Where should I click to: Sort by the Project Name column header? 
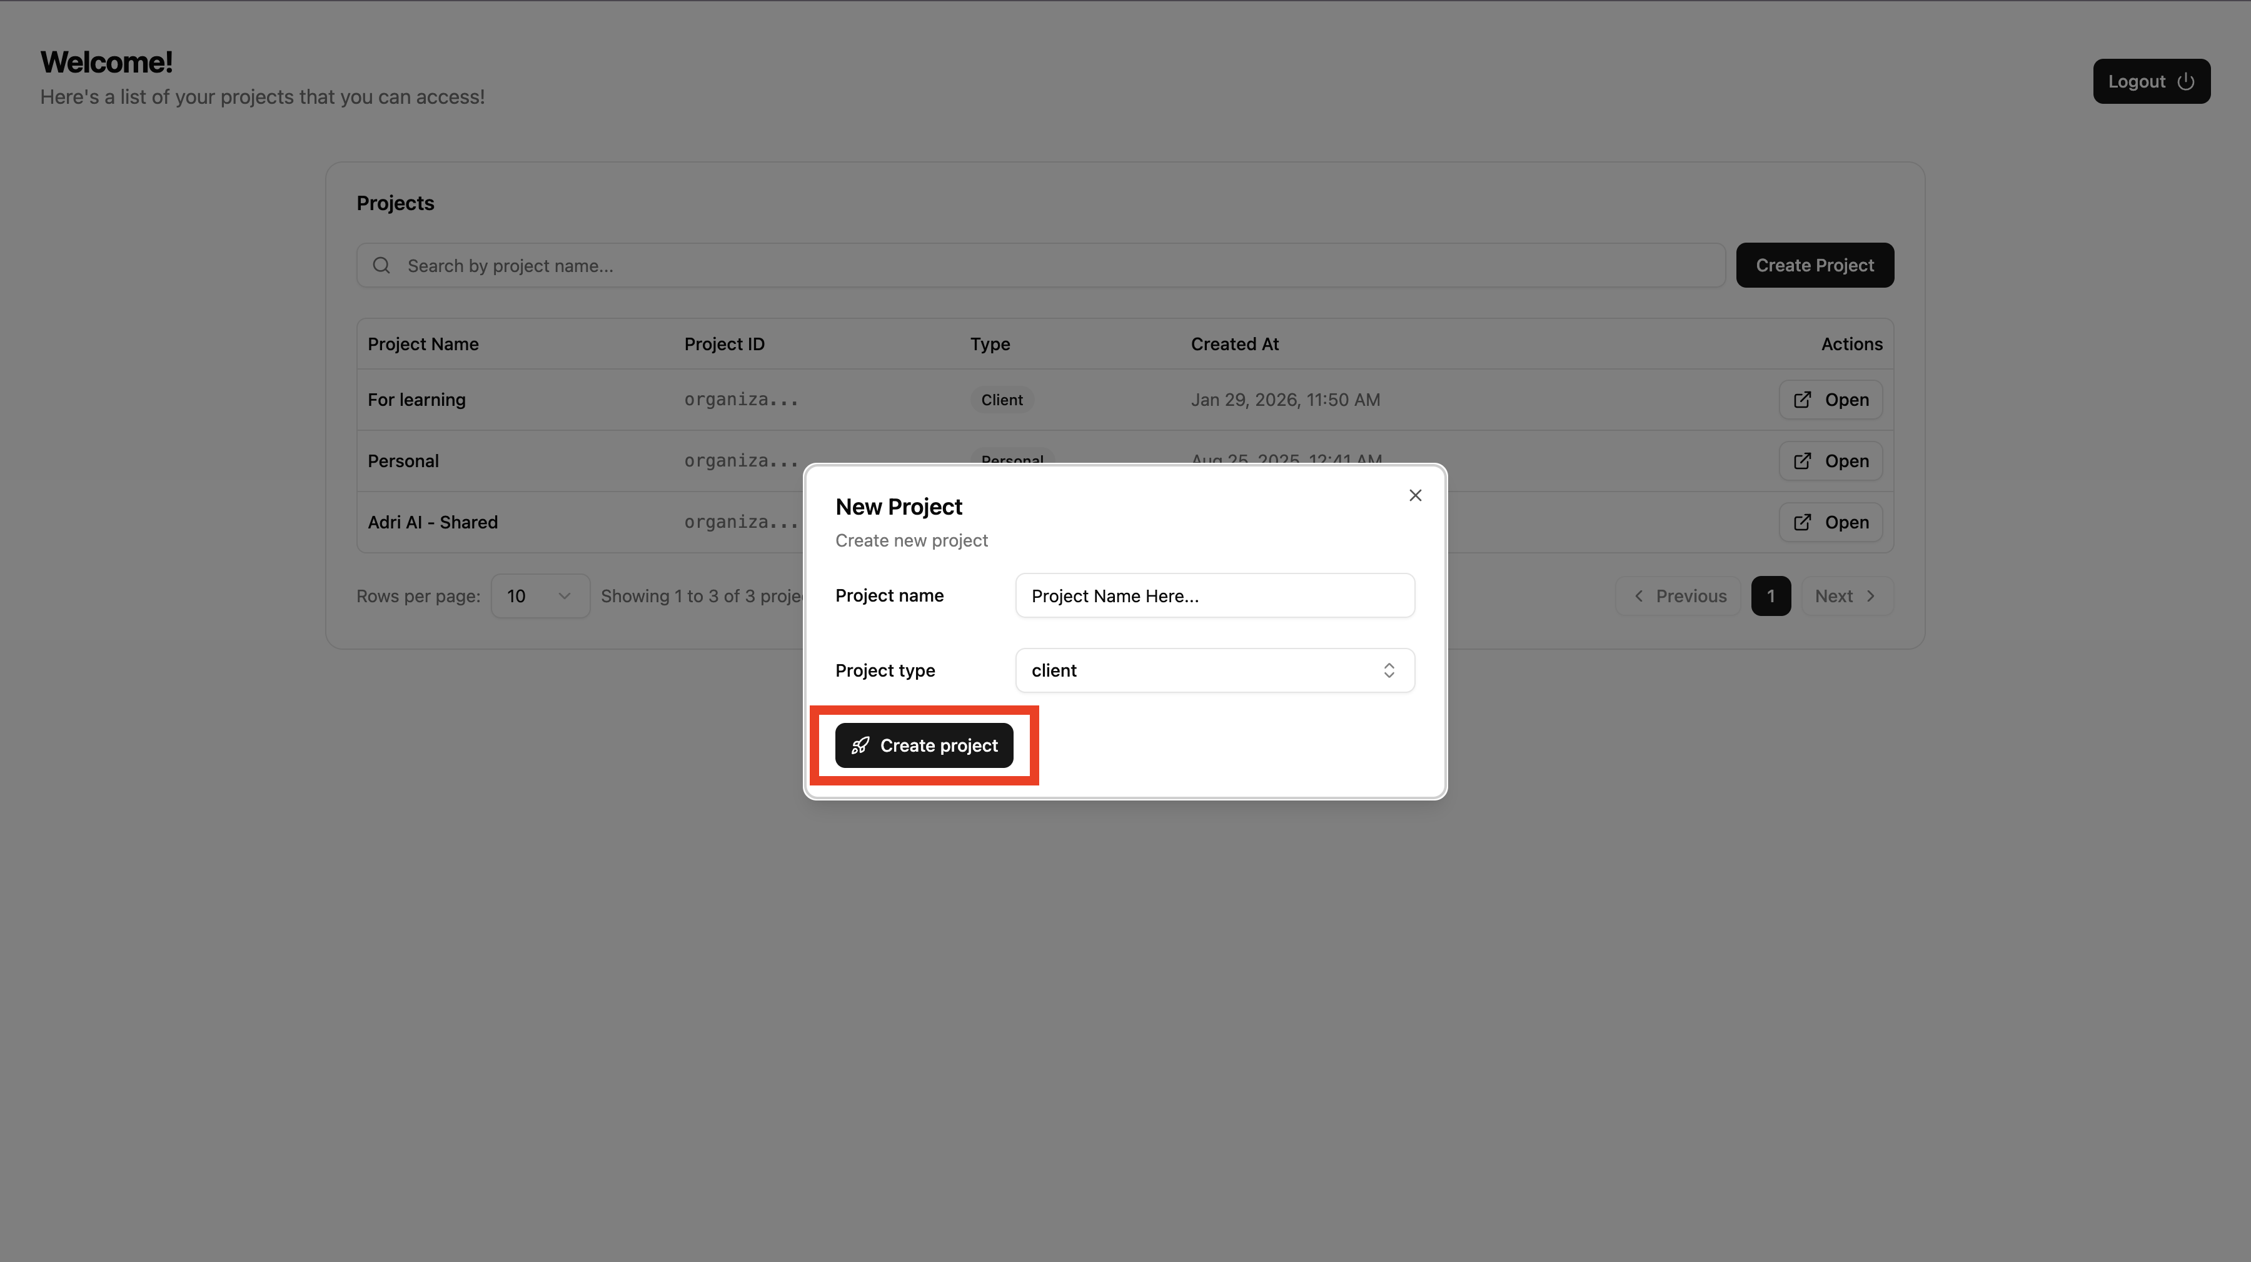tap(423, 343)
